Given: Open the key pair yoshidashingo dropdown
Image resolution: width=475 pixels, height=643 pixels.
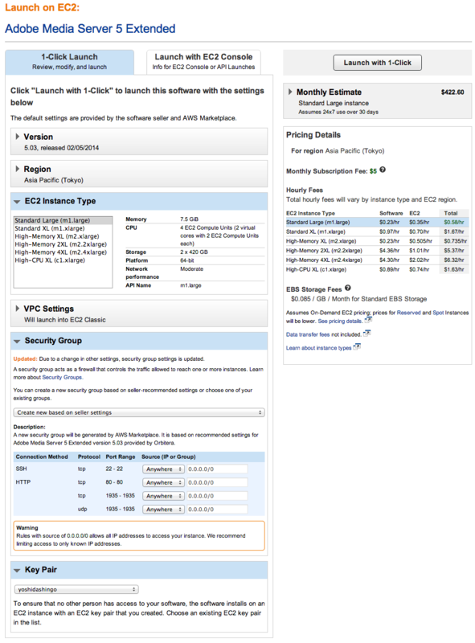Looking at the screenshot, I should [76, 589].
